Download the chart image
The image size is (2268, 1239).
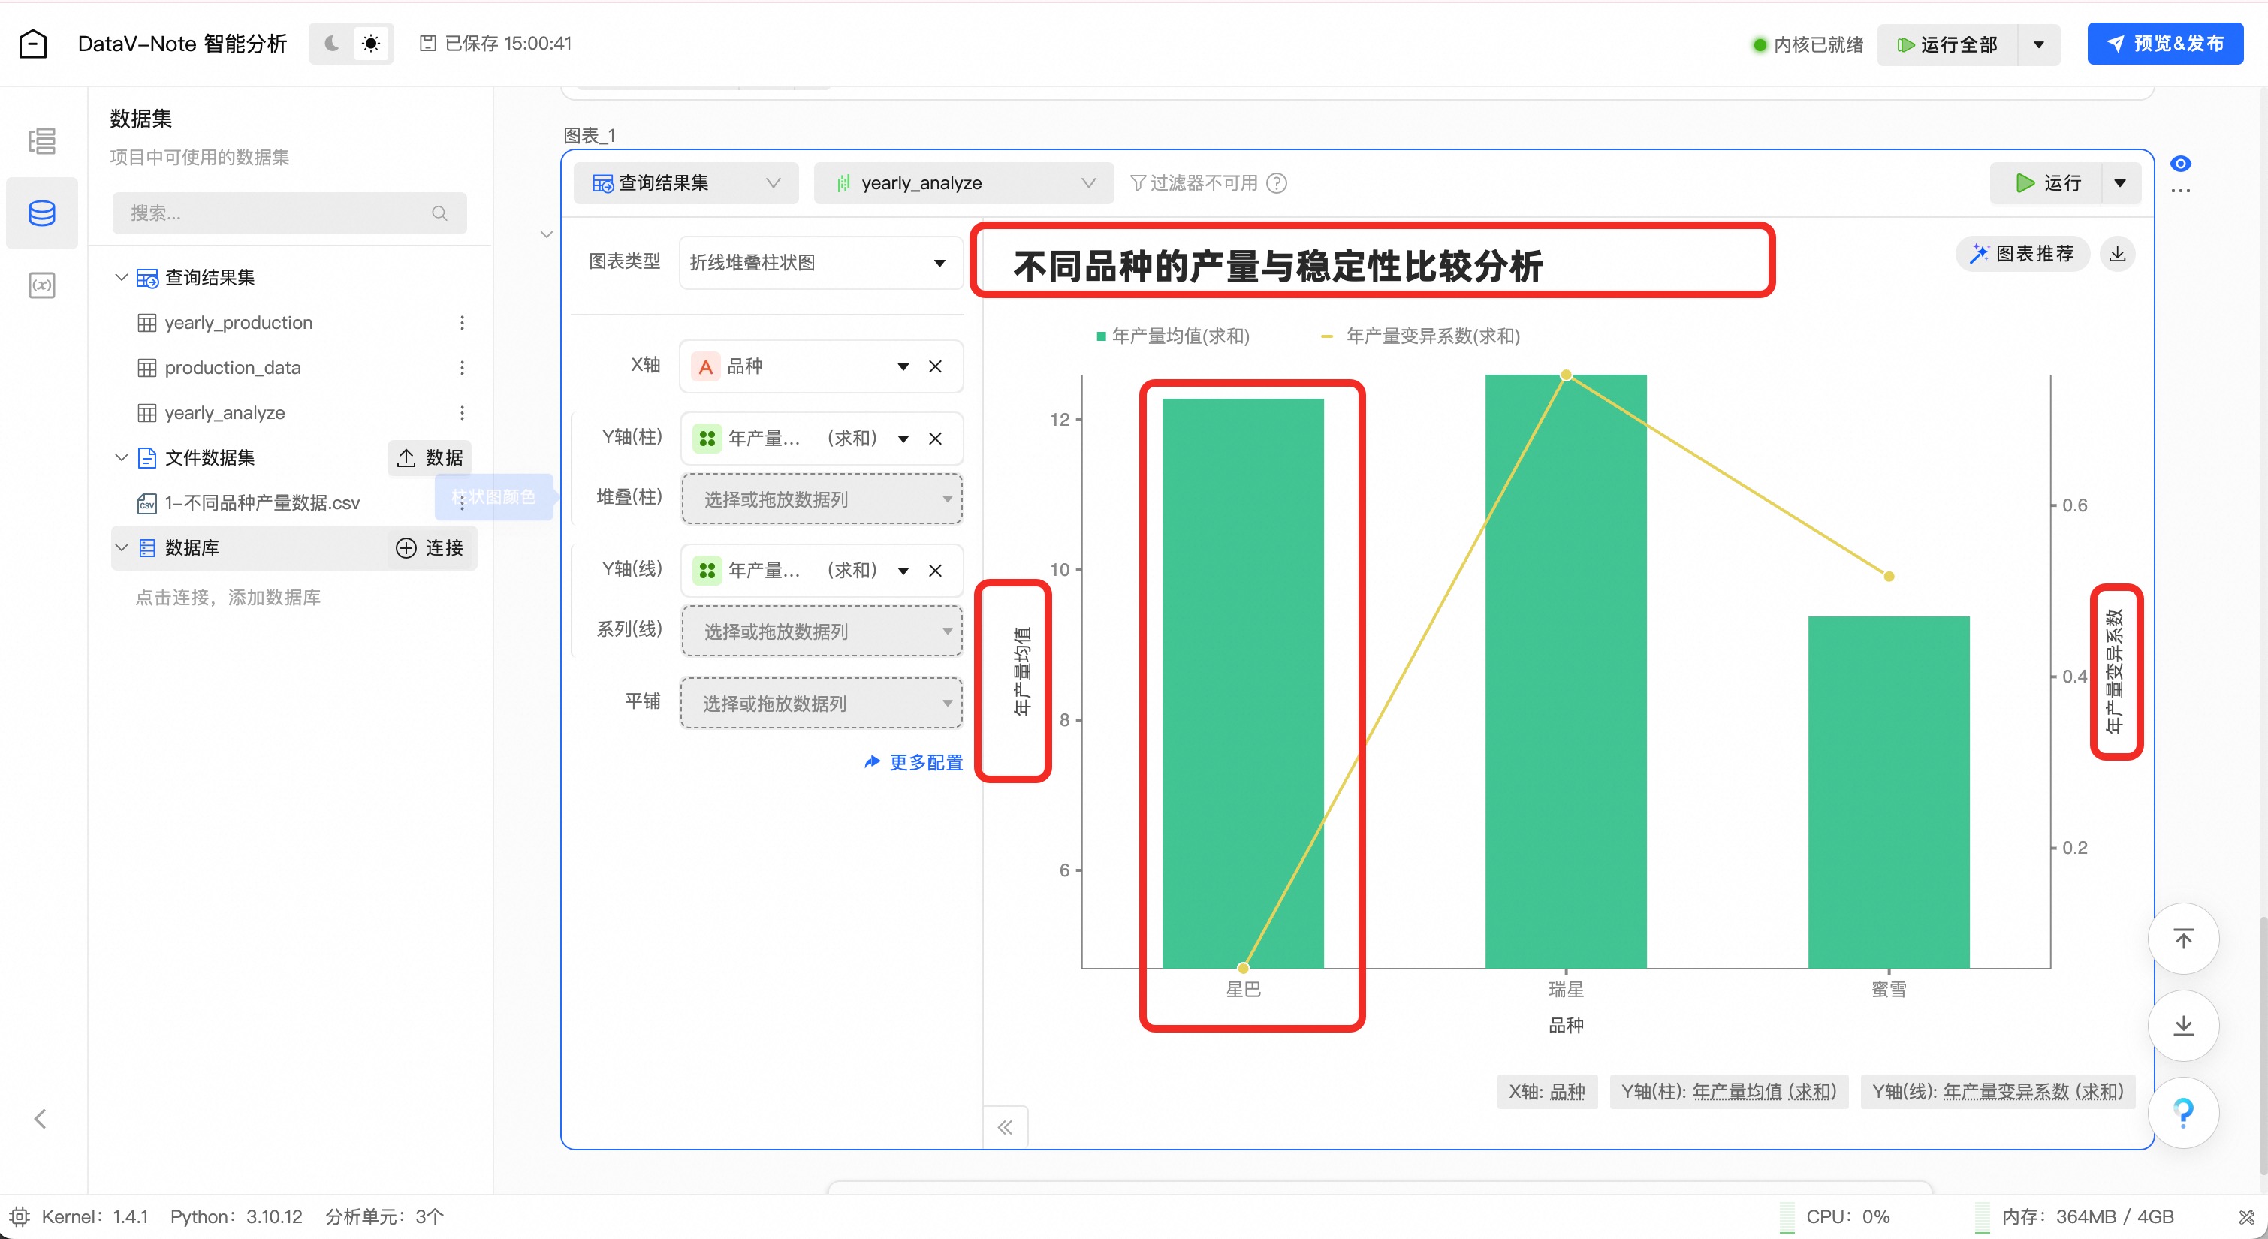click(x=2118, y=254)
